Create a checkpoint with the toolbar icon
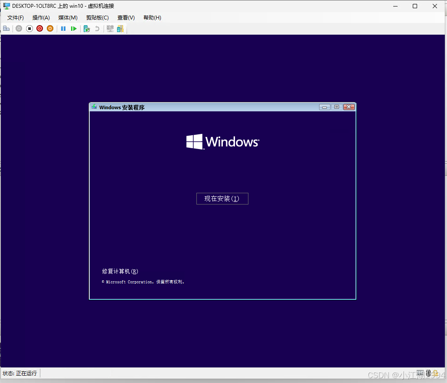This screenshot has width=447, height=383. pyautogui.click(x=87, y=29)
